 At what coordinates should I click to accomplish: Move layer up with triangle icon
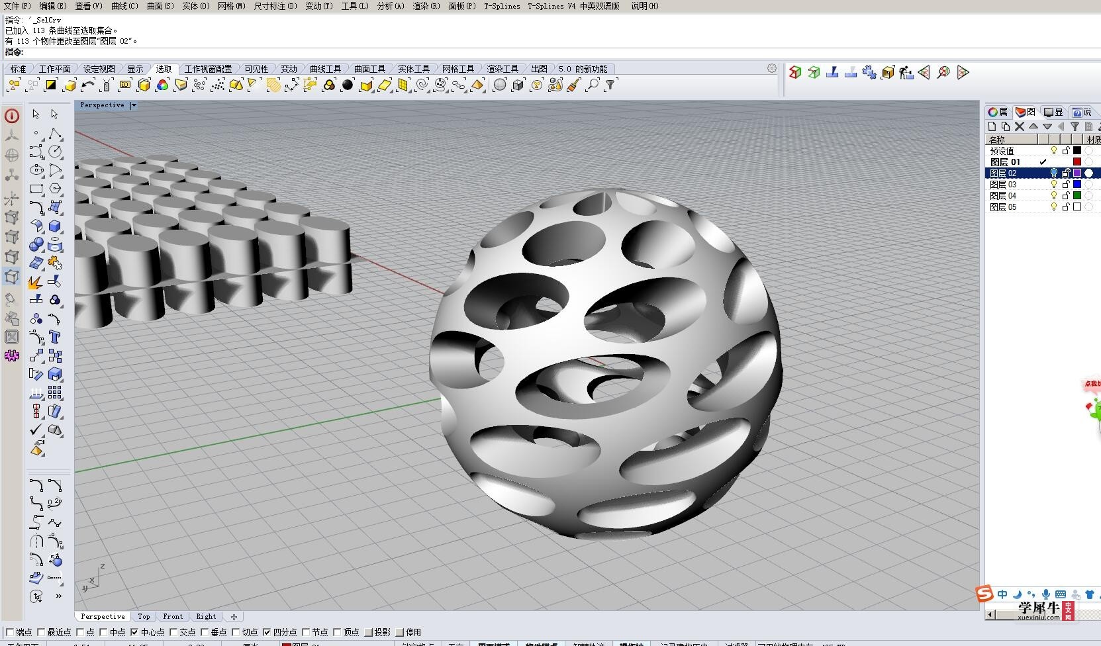point(1033,126)
